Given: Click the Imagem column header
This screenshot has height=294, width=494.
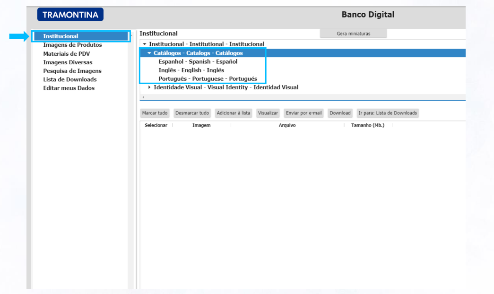Looking at the screenshot, I should click(201, 125).
